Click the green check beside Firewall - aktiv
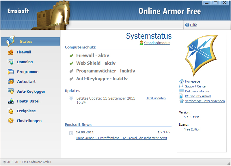This screenshot has height=166, width=231. [x=71, y=55]
